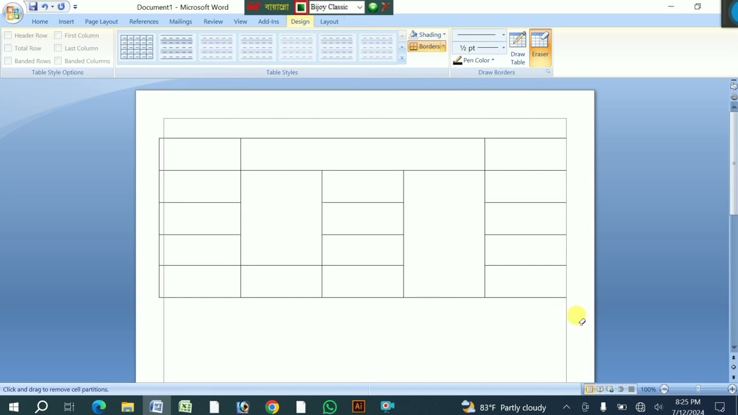Click the 100% zoom level button
The height and width of the screenshot is (415, 738).
point(648,389)
